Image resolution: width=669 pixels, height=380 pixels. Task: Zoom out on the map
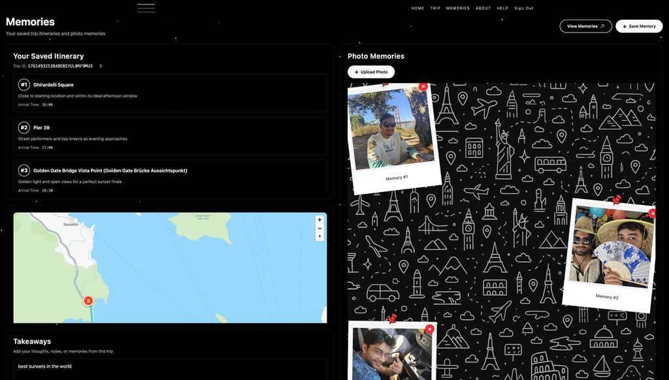pyautogui.click(x=319, y=229)
